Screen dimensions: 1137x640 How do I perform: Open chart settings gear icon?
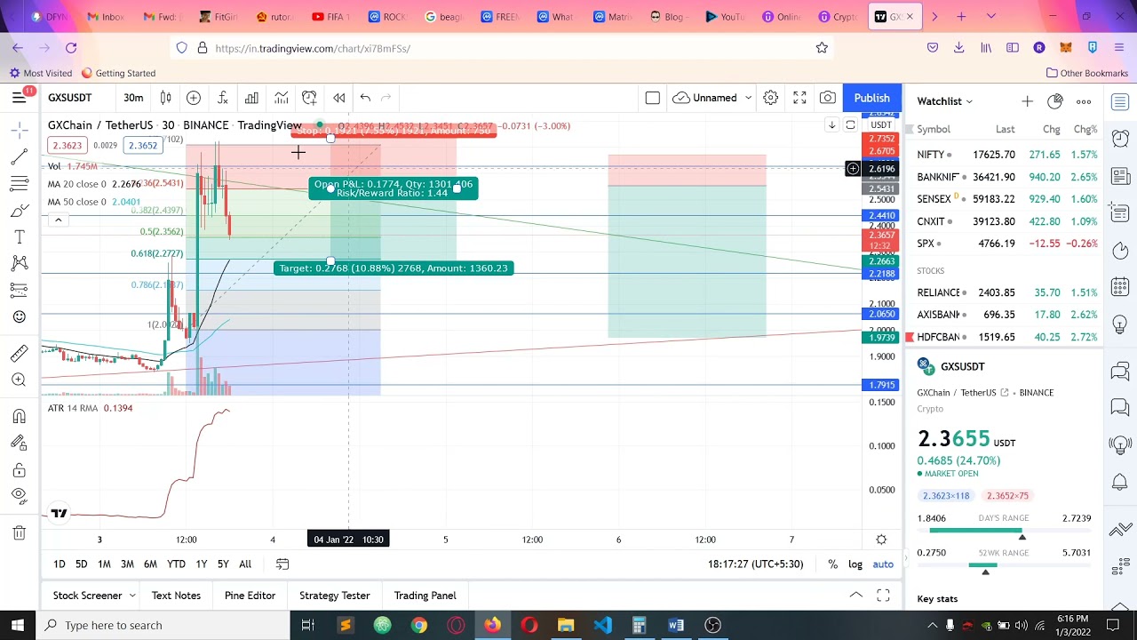click(771, 98)
